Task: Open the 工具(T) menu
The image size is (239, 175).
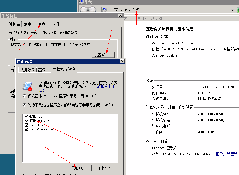Action: click(140, 18)
